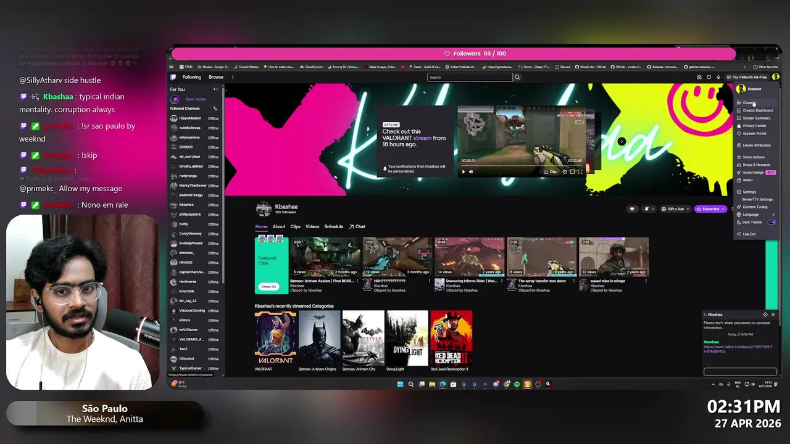This screenshot has height=444, width=790.
Task: Open Settings from user menu
Action: (755, 192)
